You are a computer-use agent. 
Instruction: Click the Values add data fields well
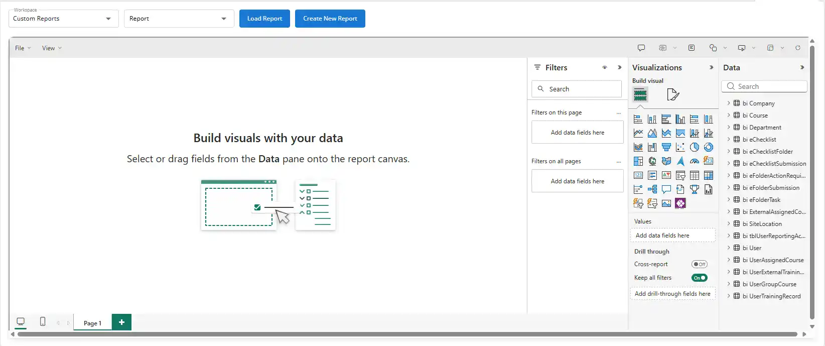[x=672, y=236]
